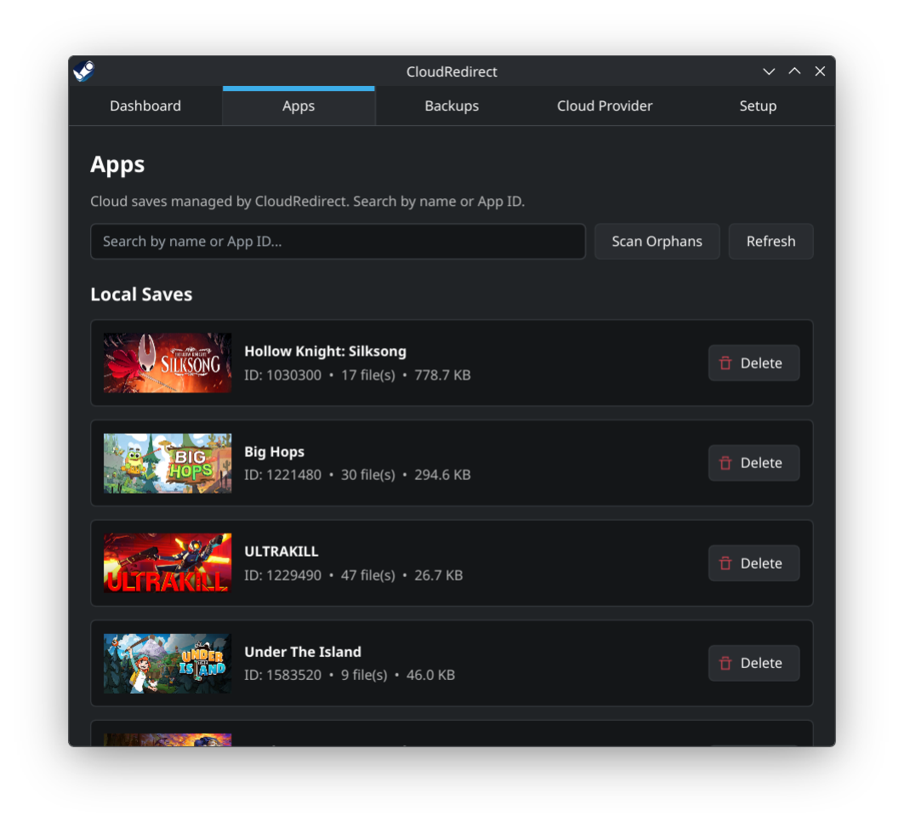904x828 pixels.
Task: Close the CloudRedirect window
Action: coord(820,71)
